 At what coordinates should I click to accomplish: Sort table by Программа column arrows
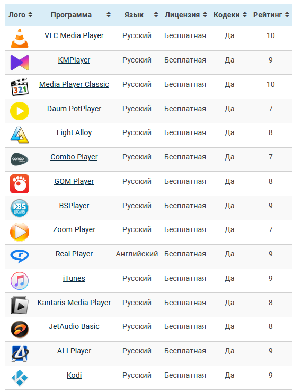tap(109, 15)
